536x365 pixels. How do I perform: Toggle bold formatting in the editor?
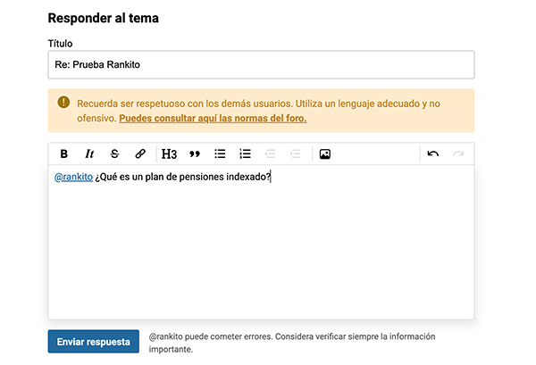click(63, 153)
